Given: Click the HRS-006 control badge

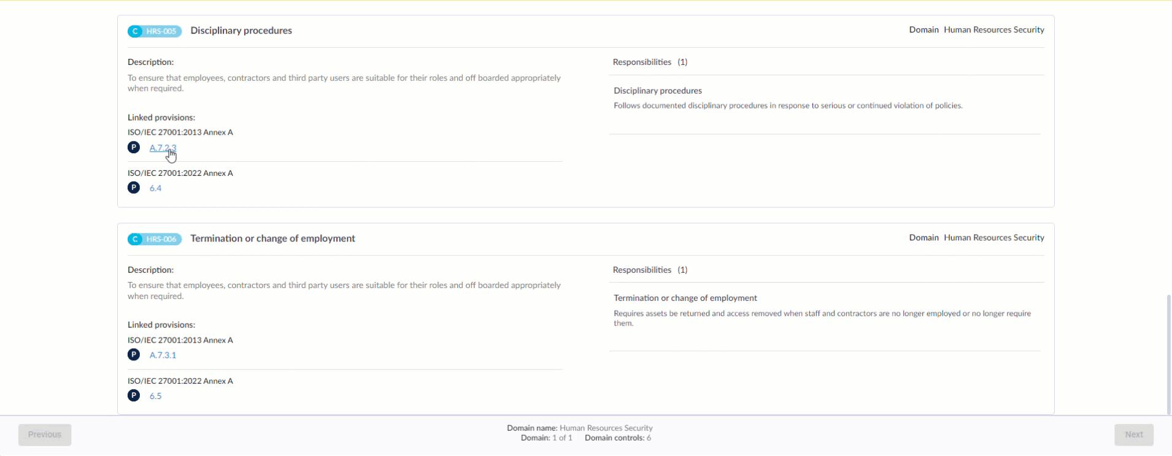Looking at the screenshot, I should (x=155, y=239).
